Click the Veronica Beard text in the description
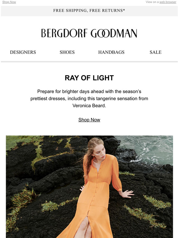Screen dimensions: 178x238 (x=89, y=105)
